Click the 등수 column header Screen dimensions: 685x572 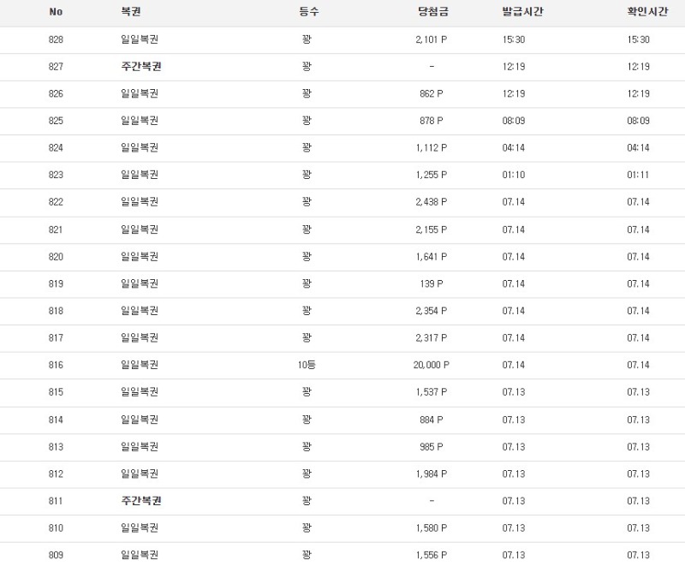click(307, 12)
